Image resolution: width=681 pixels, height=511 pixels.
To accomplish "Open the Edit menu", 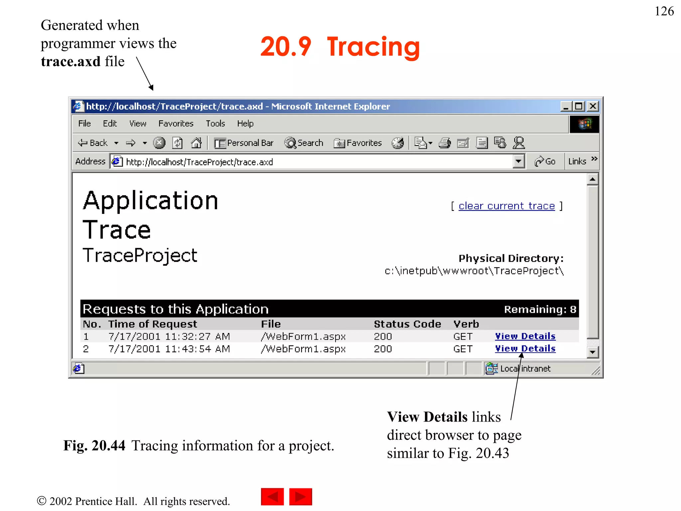I will tap(110, 124).
